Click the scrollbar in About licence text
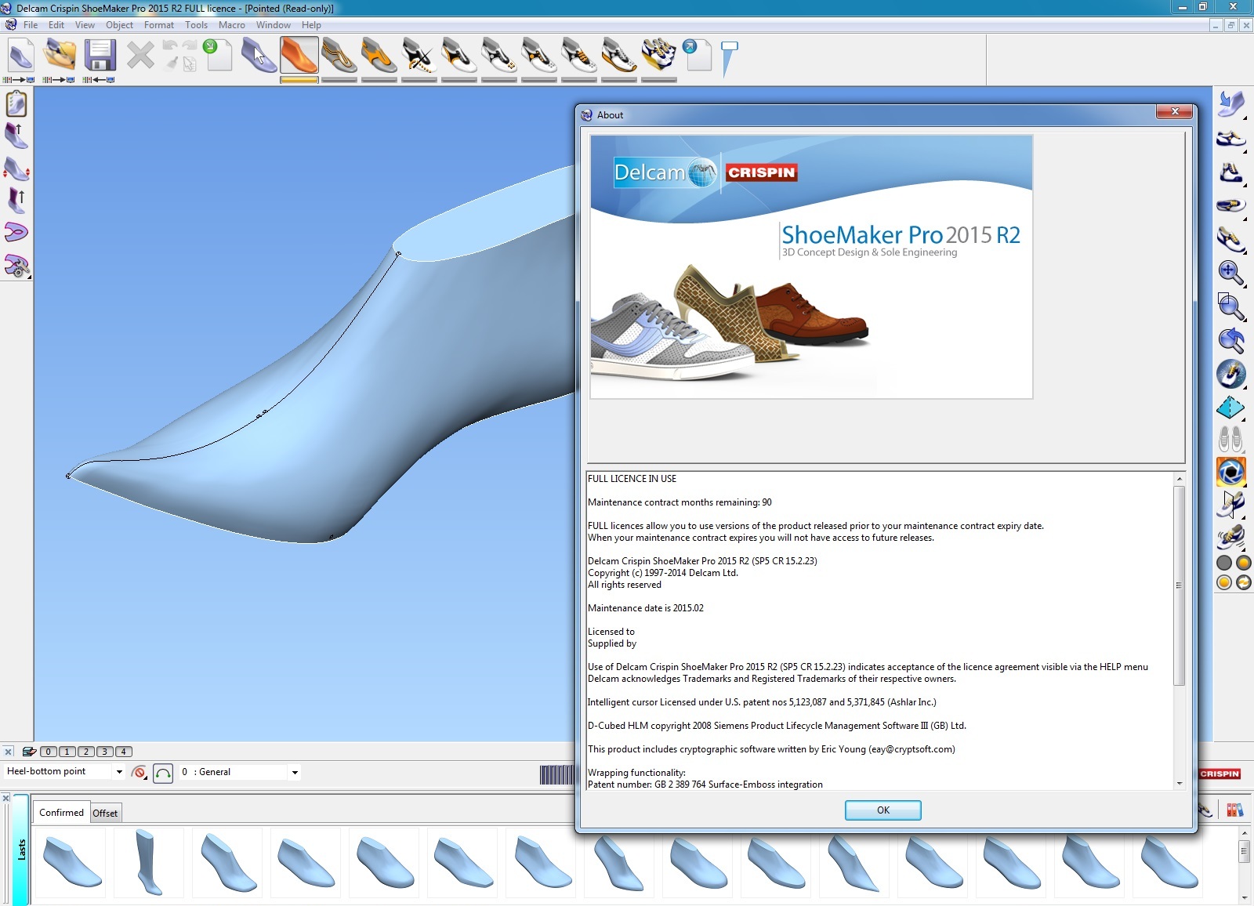The height and width of the screenshot is (906, 1254). pyautogui.click(x=1179, y=585)
